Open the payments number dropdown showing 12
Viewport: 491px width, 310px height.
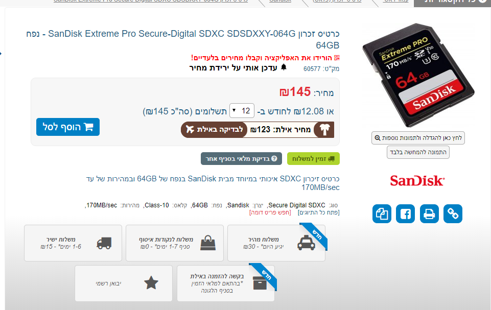[x=242, y=111]
